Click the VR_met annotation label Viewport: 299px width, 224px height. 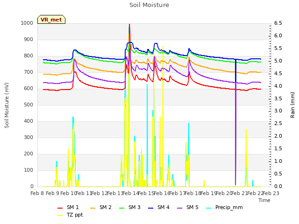(51, 20)
